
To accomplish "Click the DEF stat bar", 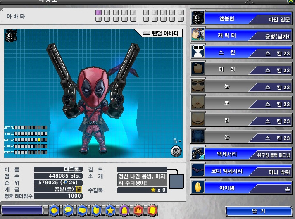I will [31, 152].
